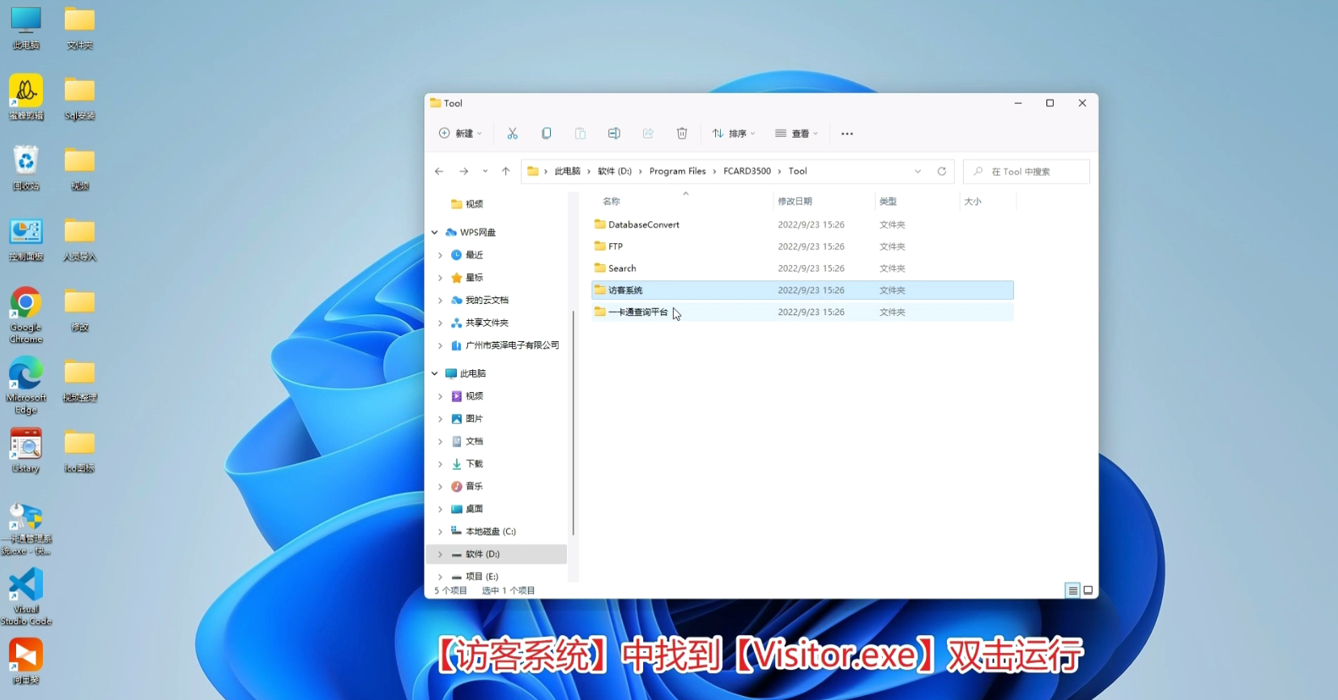The image size is (1338, 700).
Task: Click the Rename icon in toolbar
Action: 614,134
